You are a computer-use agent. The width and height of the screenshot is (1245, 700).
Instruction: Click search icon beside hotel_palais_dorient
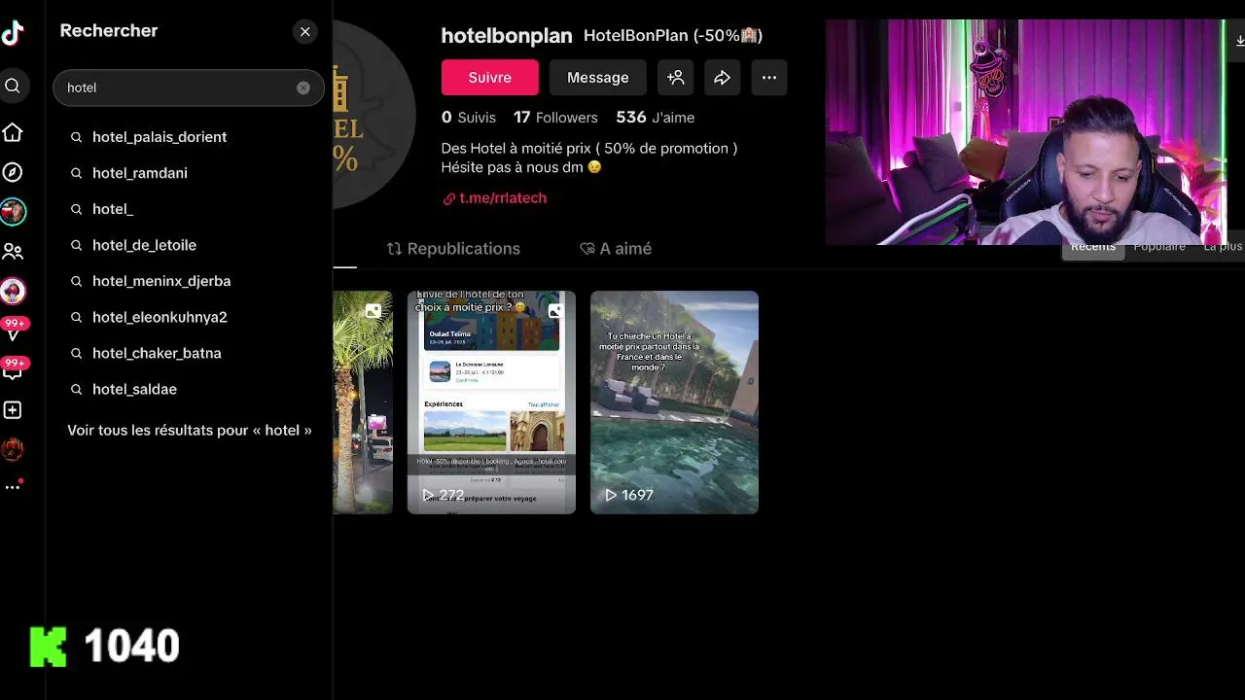(77, 138)
